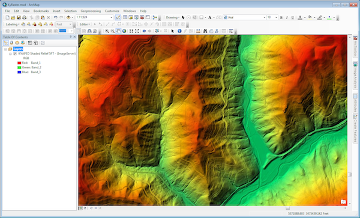
Task: Click the Blue Band_3 color swatch
Action: click(x=19, y=72)
